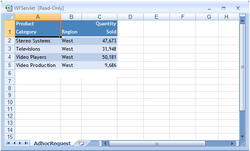Select column F header
Viewport: 250px width, 151px height.
click(183, 17)
